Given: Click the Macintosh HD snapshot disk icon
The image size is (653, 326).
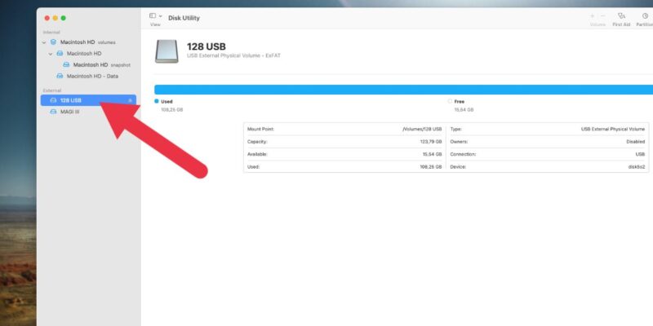Looking at the screenshot, I should [x=66, y=65].
